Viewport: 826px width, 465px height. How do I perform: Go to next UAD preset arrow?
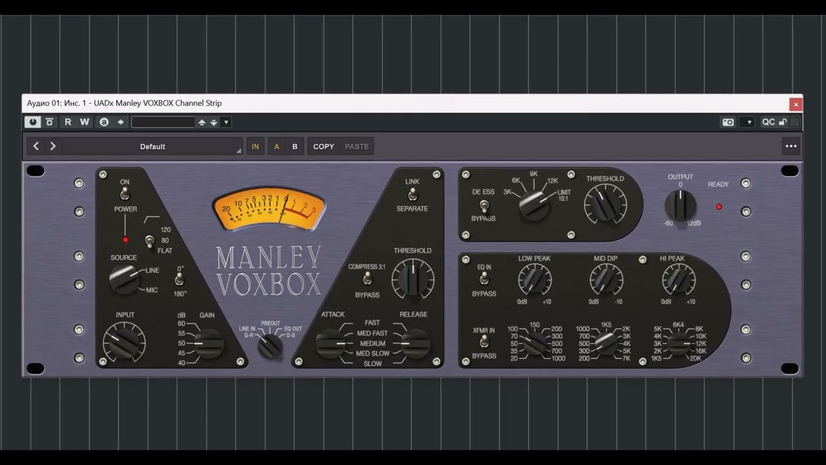(53, 147)
